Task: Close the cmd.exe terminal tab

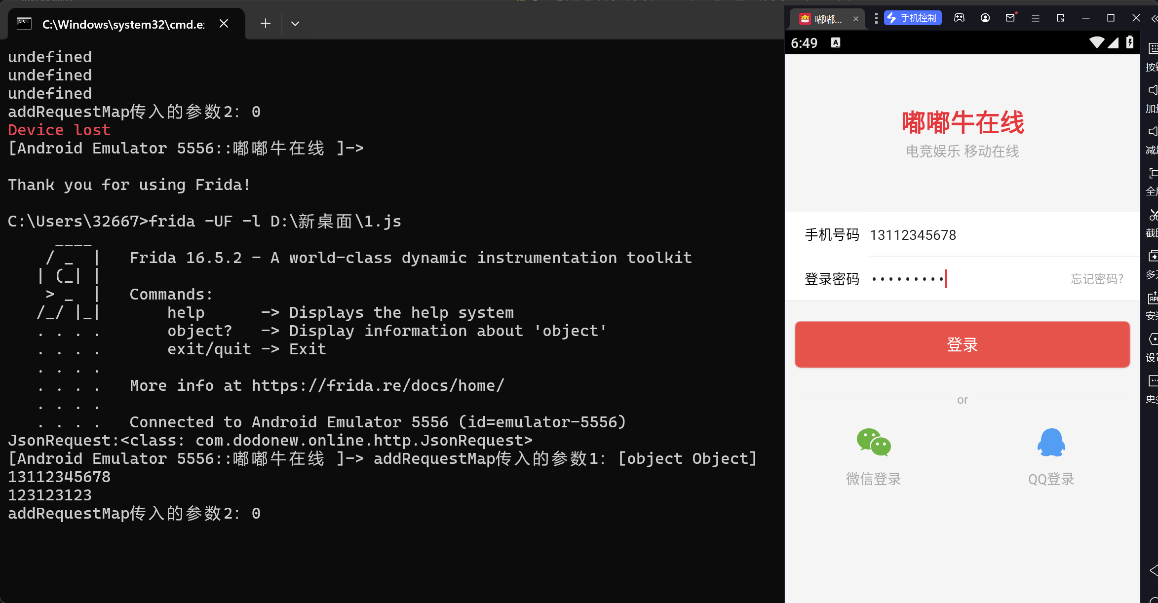Action: click(224, 24)
